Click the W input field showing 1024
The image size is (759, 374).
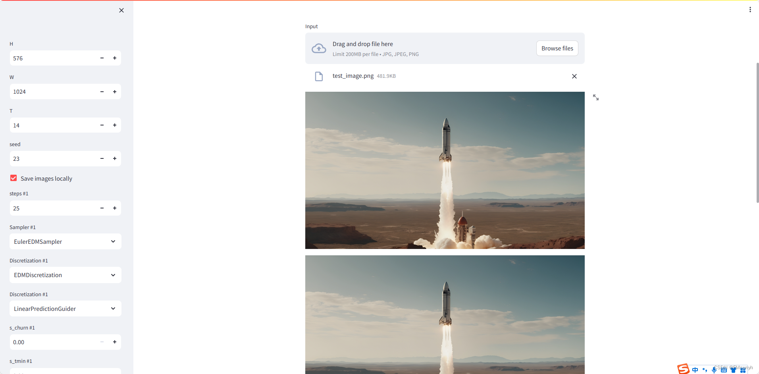(x=52, y=92)
